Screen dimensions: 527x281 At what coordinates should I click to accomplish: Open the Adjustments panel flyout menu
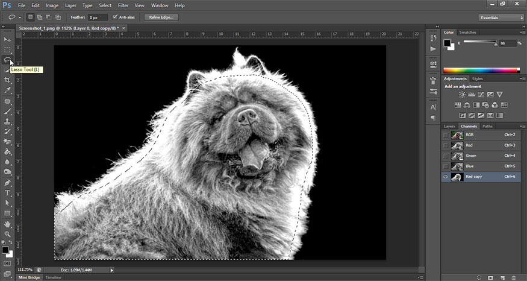pos(523,79)
